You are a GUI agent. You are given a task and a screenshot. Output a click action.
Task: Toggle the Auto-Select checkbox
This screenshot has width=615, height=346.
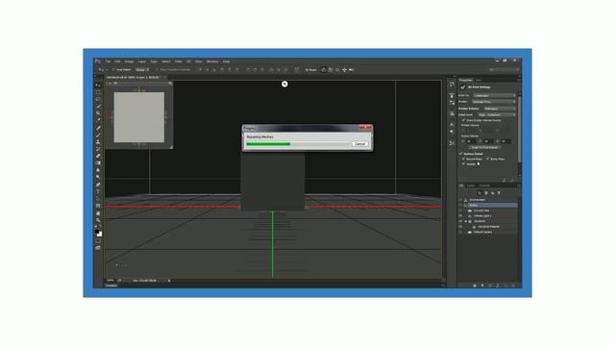pos(113,70)
